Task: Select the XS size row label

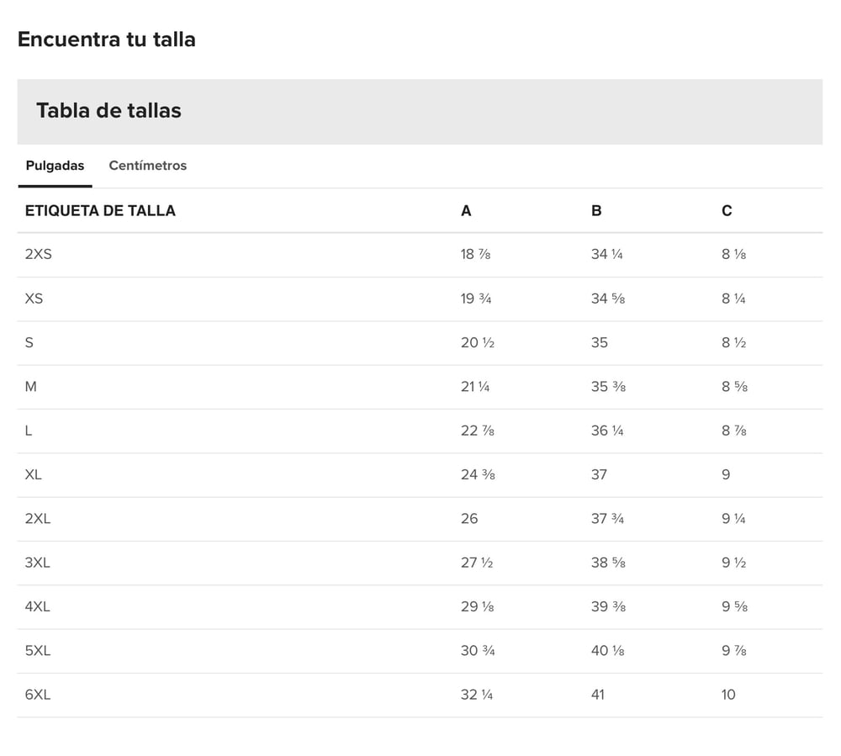Action: [x=34, y=299]
